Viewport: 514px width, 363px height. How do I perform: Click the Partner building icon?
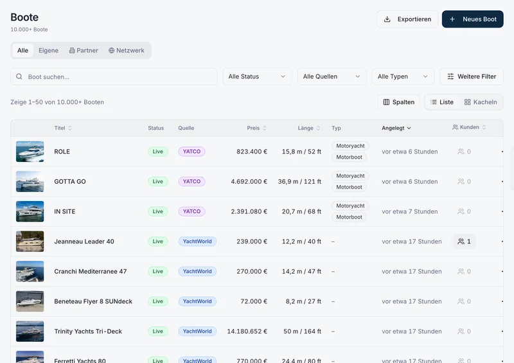coord(72,51)
